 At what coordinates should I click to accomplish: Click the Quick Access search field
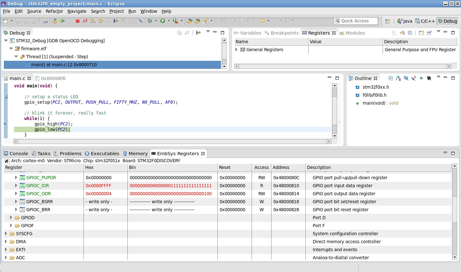click(356, 21)
